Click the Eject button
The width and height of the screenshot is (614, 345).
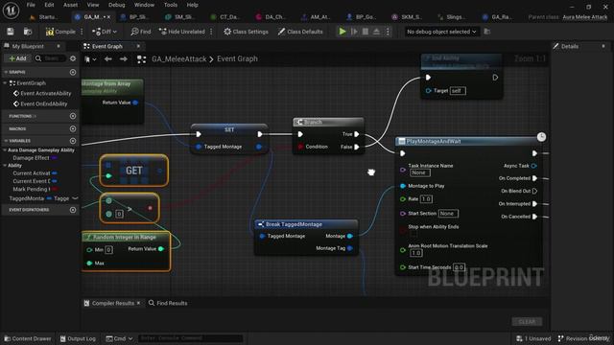[376, 32]
